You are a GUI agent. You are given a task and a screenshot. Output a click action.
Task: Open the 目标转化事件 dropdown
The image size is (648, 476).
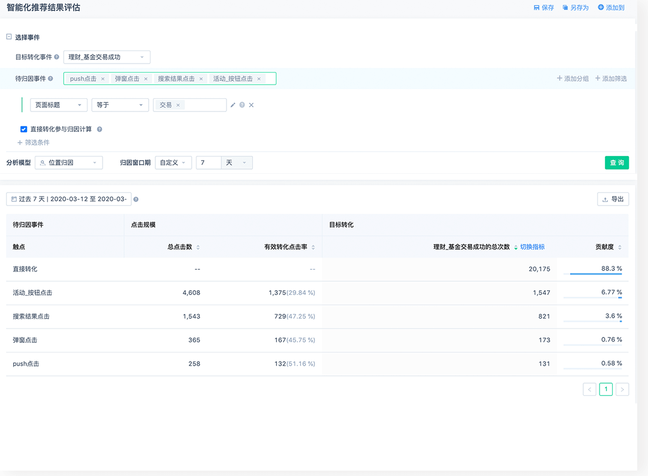[107, 57]
